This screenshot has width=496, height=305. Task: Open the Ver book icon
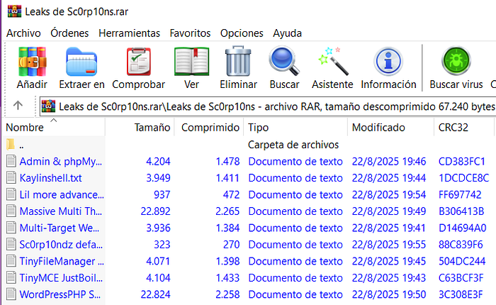click(191, 62)
